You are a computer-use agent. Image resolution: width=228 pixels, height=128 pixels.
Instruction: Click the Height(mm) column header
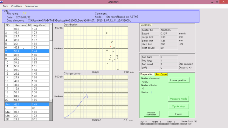pyautogui.click(x=40, y=25)
